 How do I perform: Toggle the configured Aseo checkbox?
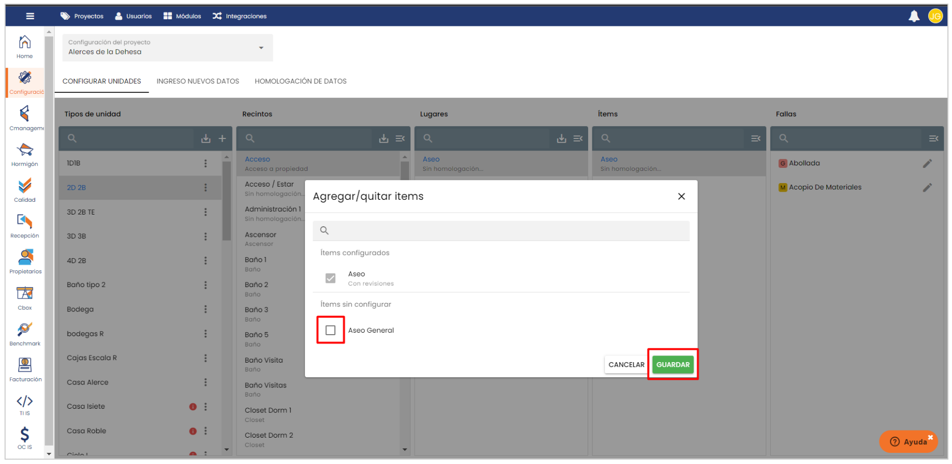click(330, 278)
